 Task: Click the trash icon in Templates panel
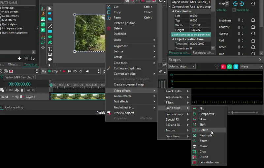point(26,58)
